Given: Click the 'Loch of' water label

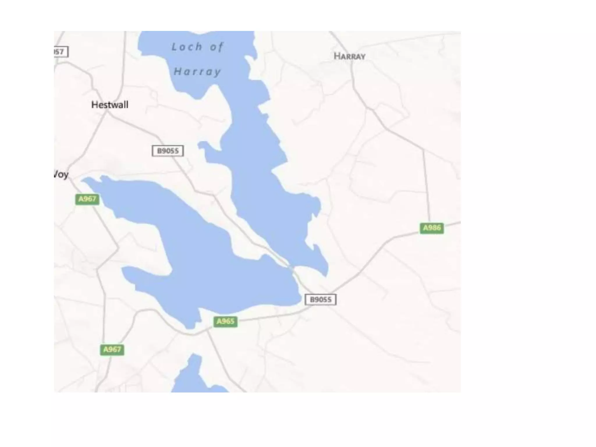Looking at the screenshot, I should [198, 47].
